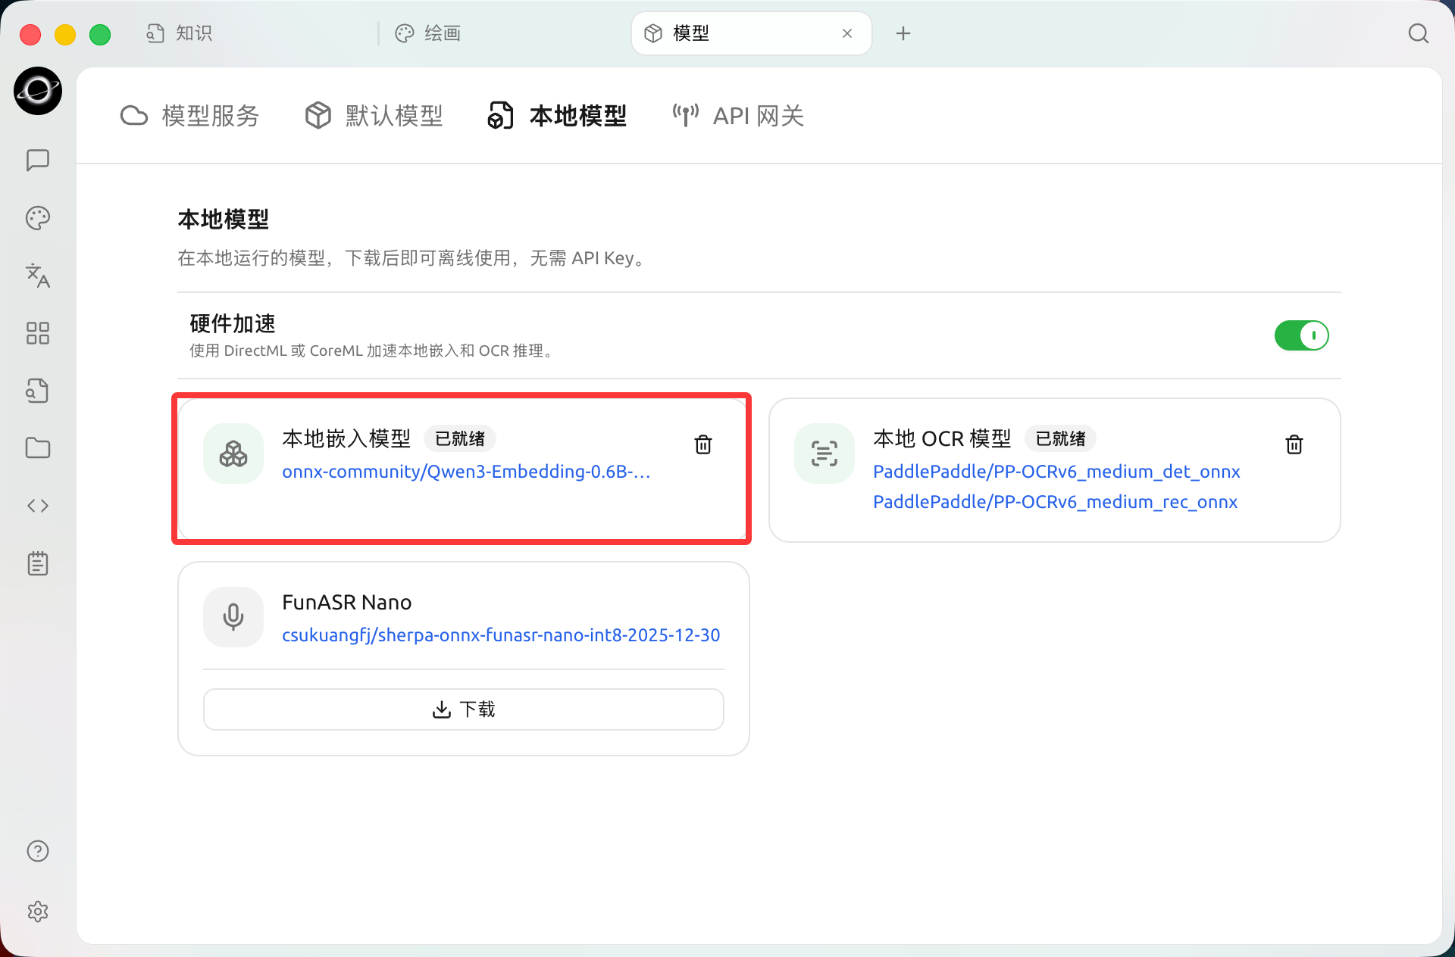Click the OCR model scan icon
The width and height of the screenshot is (1455, 957).
tap(824, 454)
